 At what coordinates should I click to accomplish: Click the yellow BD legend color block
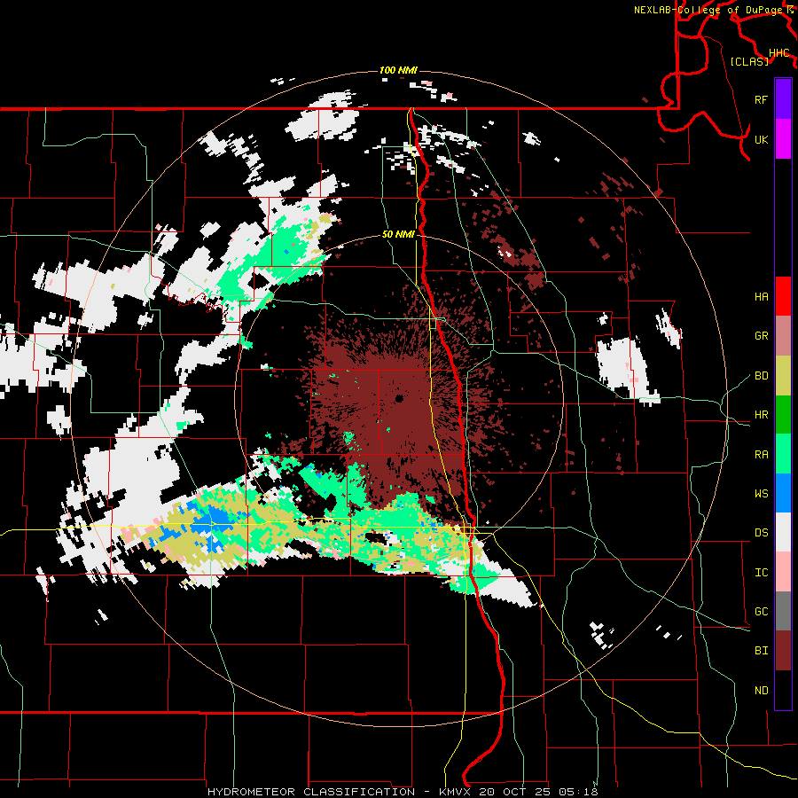tap(783, 375)
